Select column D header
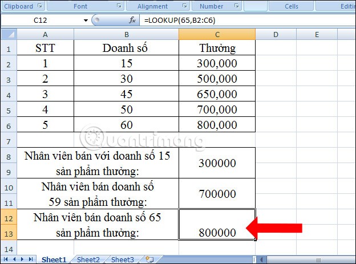This screenshot has height=264, width=356. pyautogui.click(x=276, y=35)
